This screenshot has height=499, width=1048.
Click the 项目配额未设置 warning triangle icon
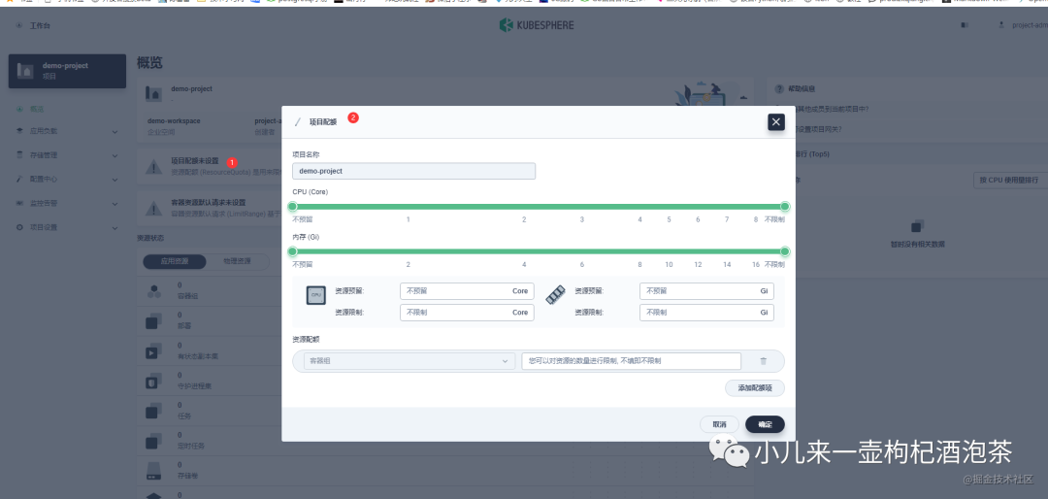click(x=154, y=166)
